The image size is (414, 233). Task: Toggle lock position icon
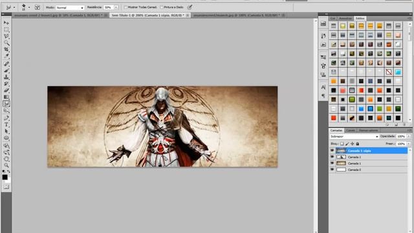(352, 144)
